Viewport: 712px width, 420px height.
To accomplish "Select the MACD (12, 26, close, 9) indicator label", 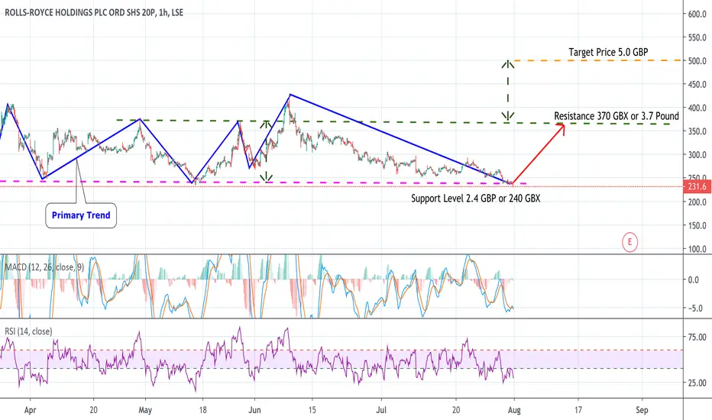I will 44,267.
